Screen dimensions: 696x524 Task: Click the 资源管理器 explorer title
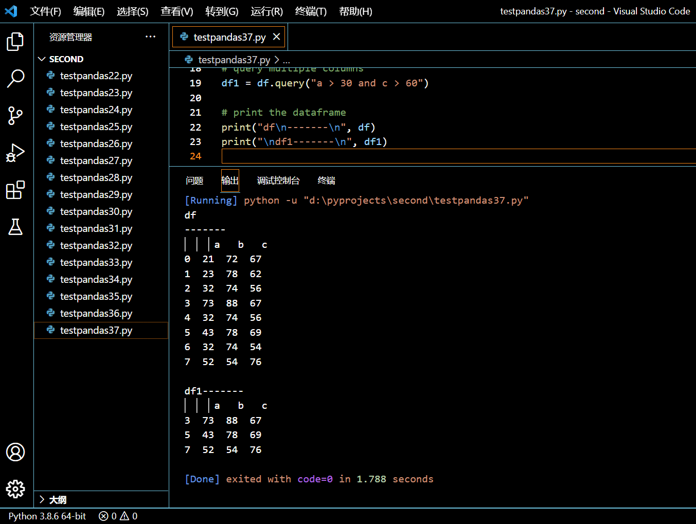[70, 37]
